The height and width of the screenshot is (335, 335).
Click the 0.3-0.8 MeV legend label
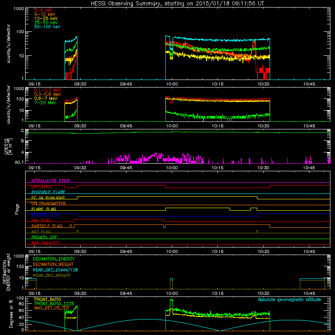(48, 94)
